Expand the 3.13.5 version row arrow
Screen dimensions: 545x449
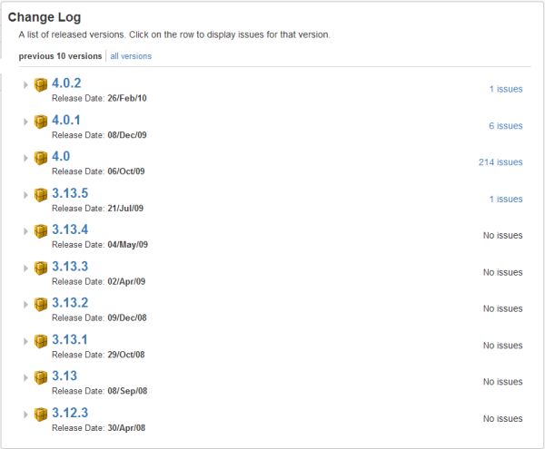[25, 195]
